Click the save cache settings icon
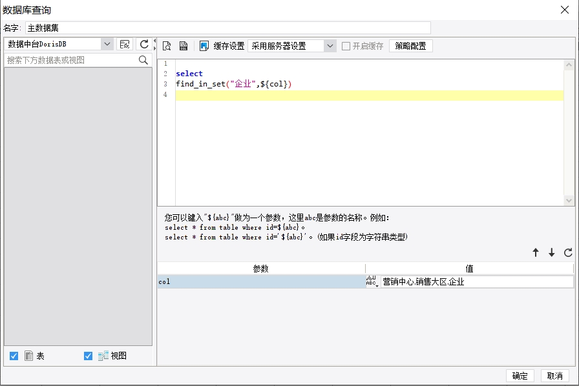The width and height of the screenshot is (579, 386). [204, 46]
